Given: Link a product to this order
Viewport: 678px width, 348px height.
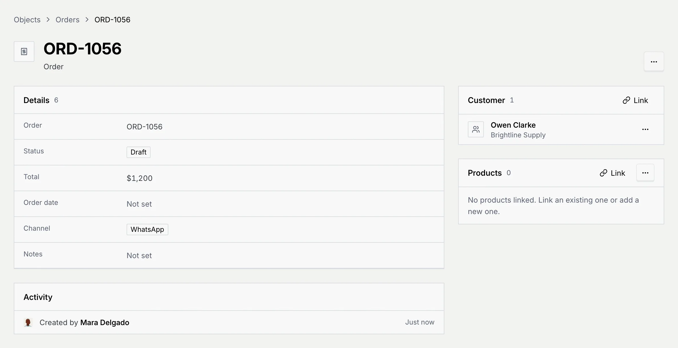Looking at the screenshot, I should 612,173.
